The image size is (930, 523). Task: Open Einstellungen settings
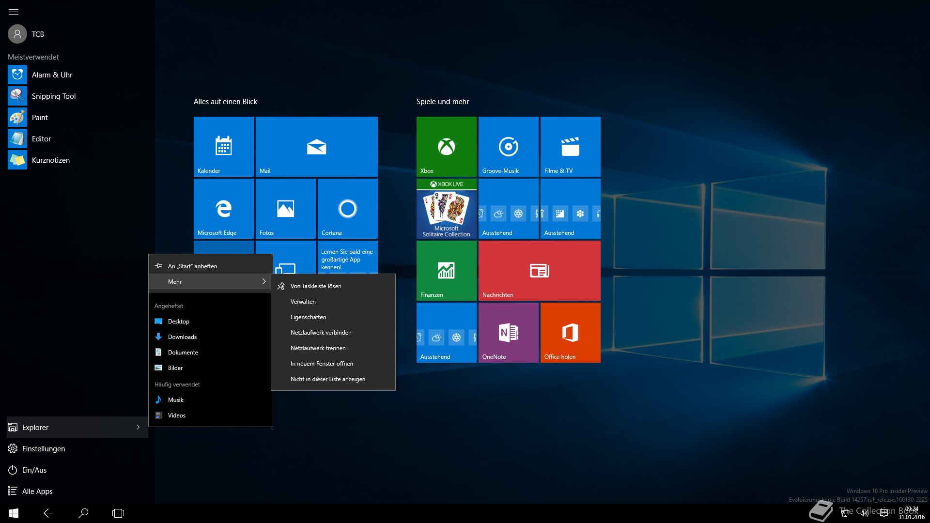(77, 448)
